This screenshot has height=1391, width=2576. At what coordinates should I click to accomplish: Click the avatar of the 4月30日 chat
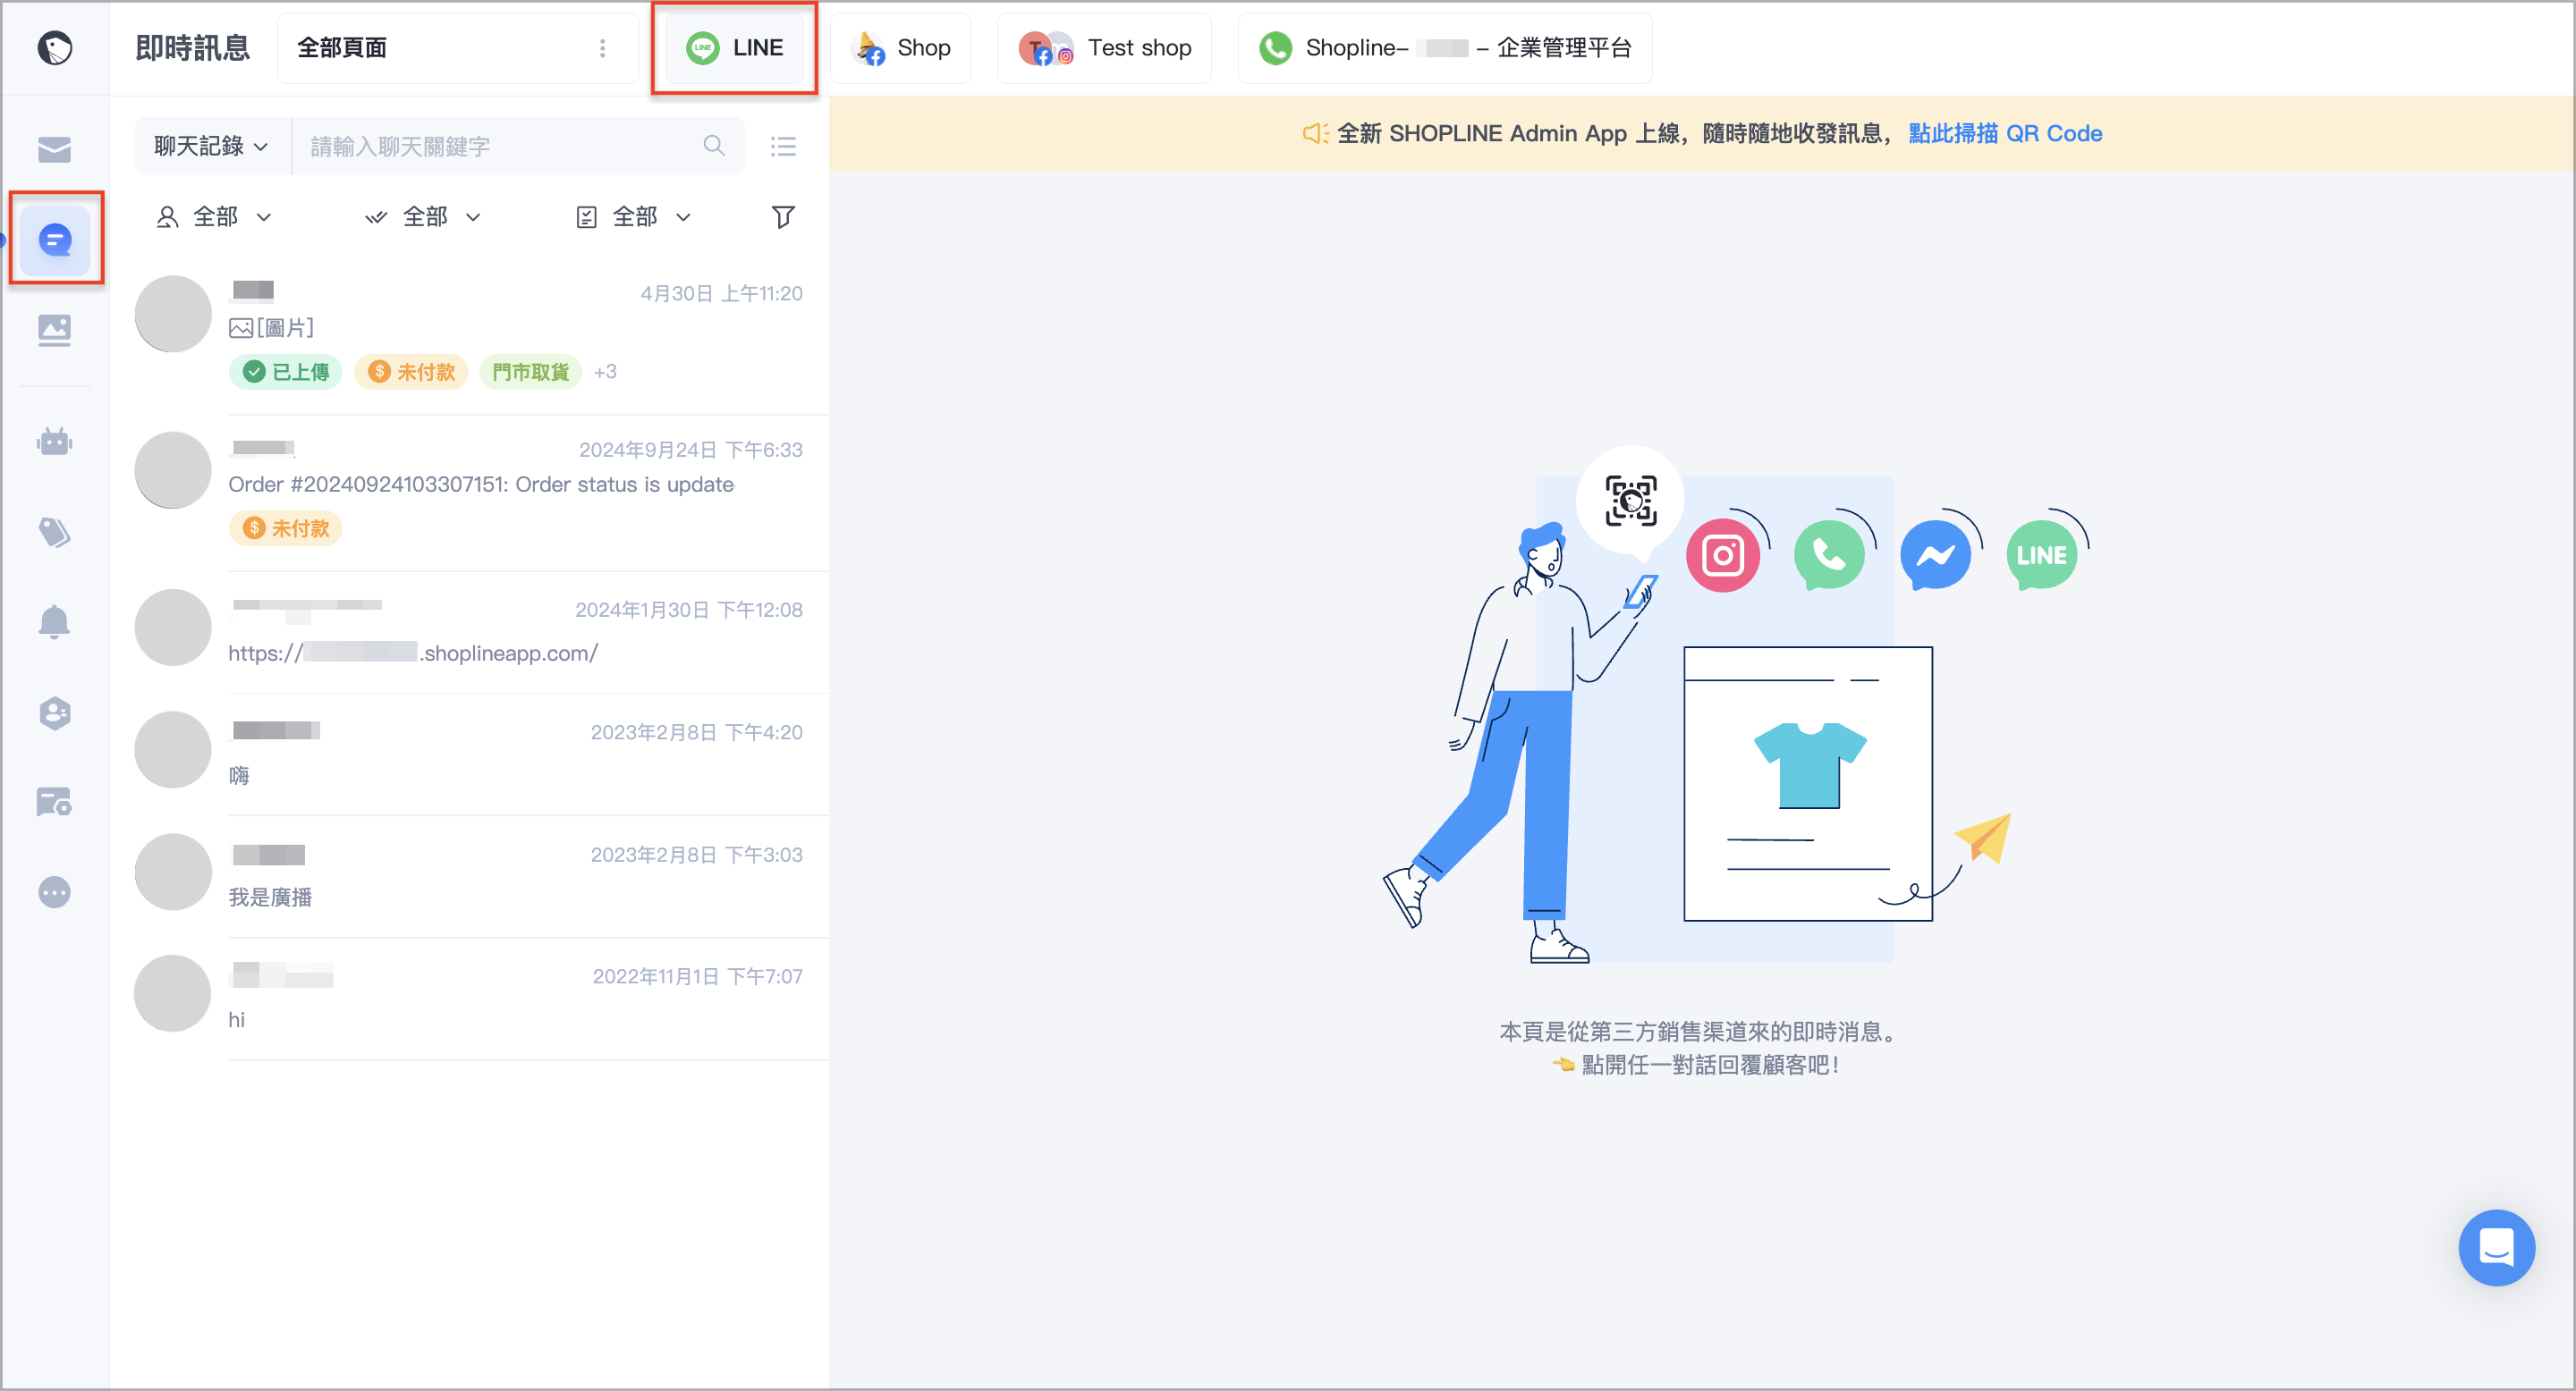[x=173, y=314]
